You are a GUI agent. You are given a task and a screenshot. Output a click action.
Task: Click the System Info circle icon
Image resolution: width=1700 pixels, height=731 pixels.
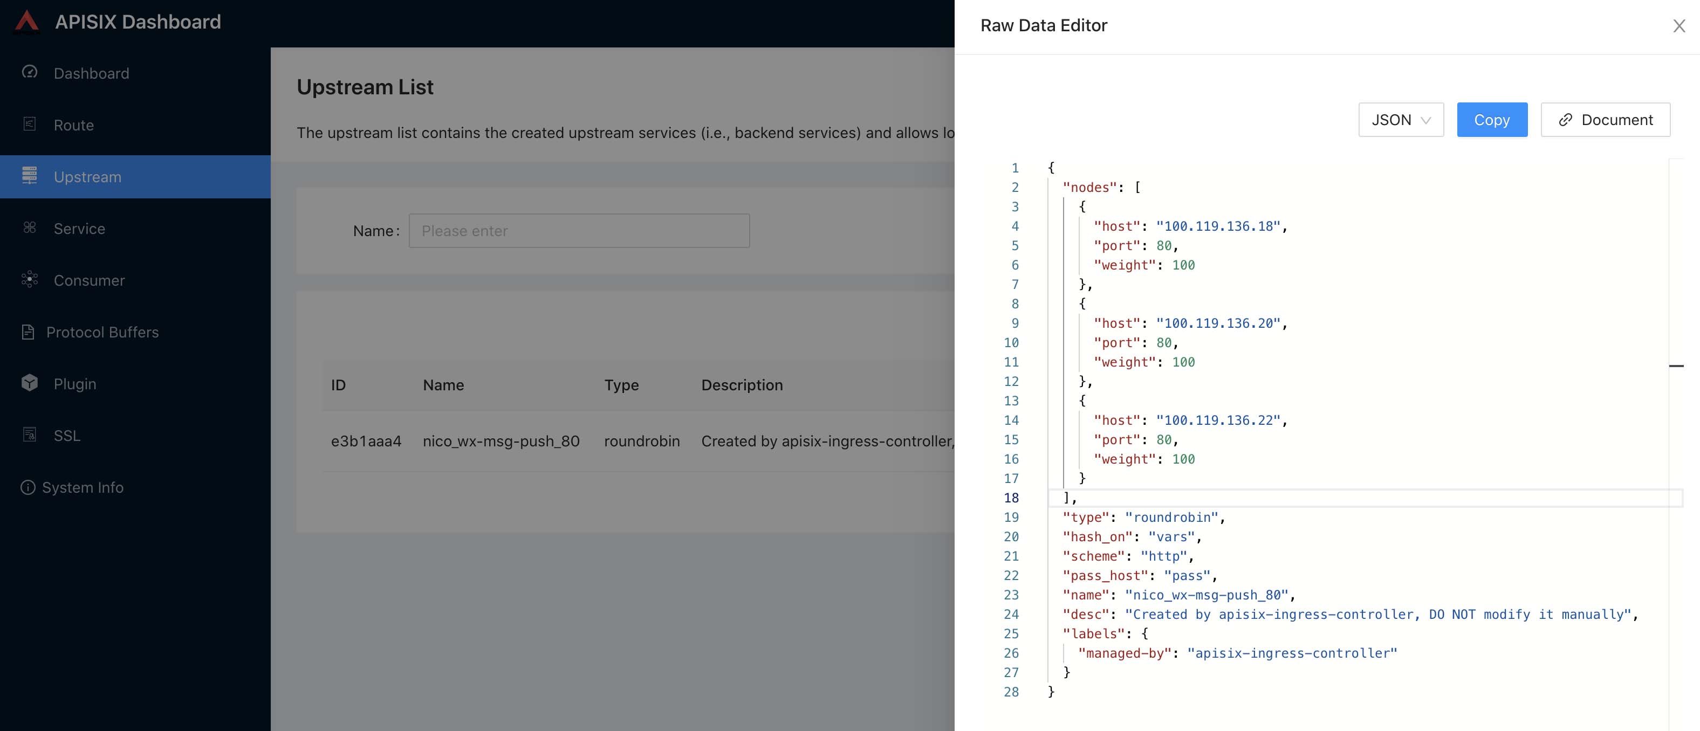pos(28,487)
